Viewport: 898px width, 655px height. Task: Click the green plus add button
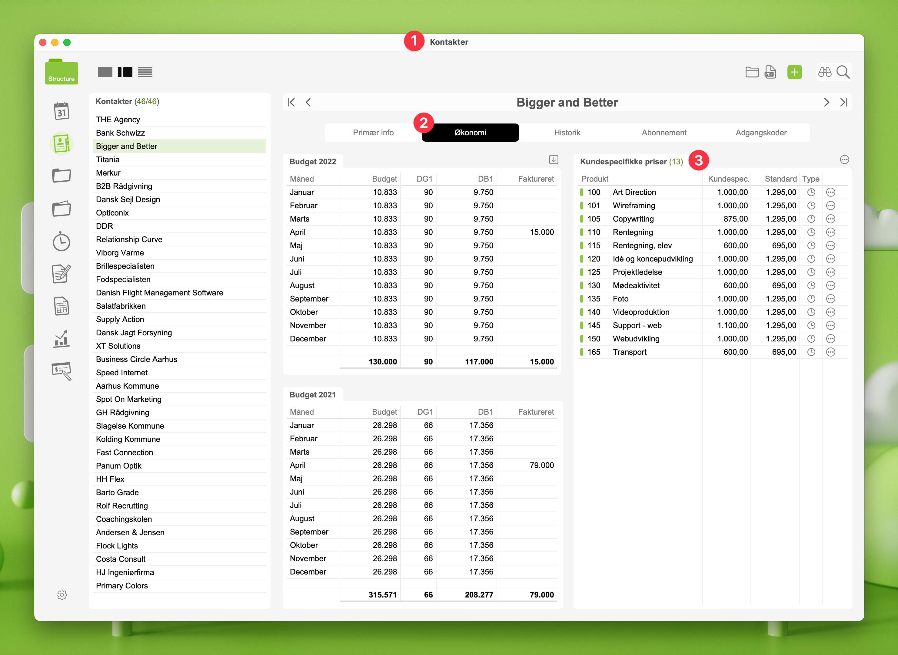point(794,72)
